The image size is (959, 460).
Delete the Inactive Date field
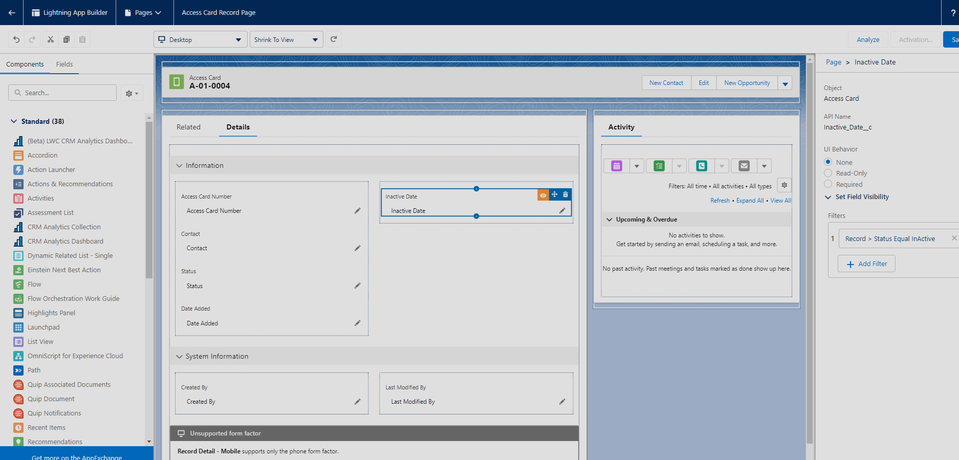[x=565, y=194]
